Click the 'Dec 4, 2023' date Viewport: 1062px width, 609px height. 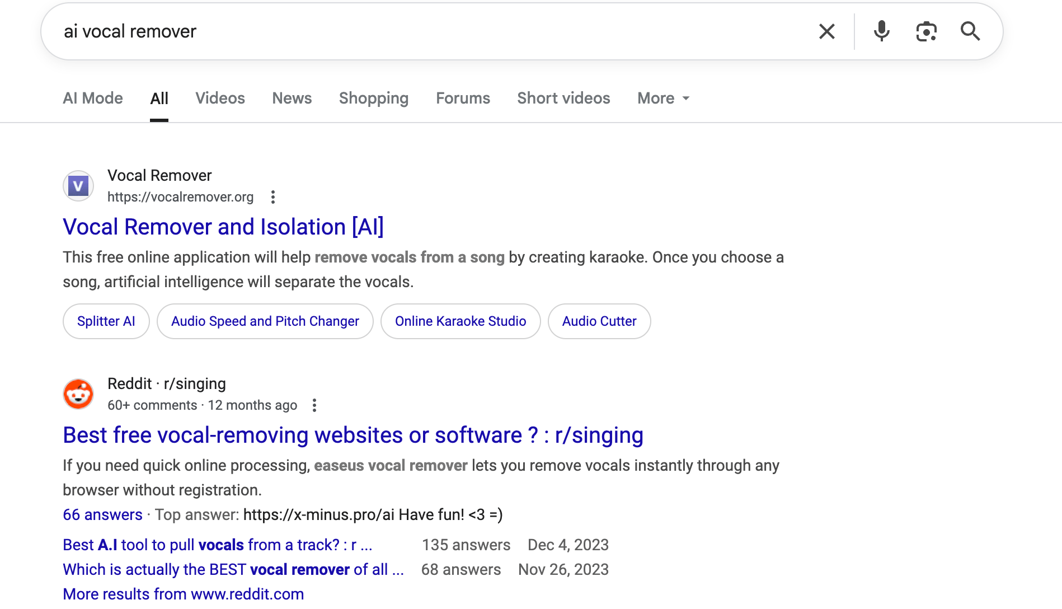tap(568, 545)
